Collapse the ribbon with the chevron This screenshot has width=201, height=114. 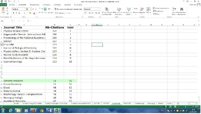click(198, 17)
